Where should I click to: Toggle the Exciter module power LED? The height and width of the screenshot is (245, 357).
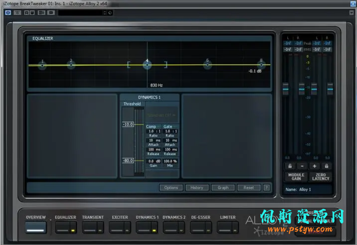pyautogui.click(x=127, y=230)
